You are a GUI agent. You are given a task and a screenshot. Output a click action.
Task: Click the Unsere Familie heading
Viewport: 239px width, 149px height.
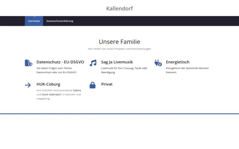[119, 42]
